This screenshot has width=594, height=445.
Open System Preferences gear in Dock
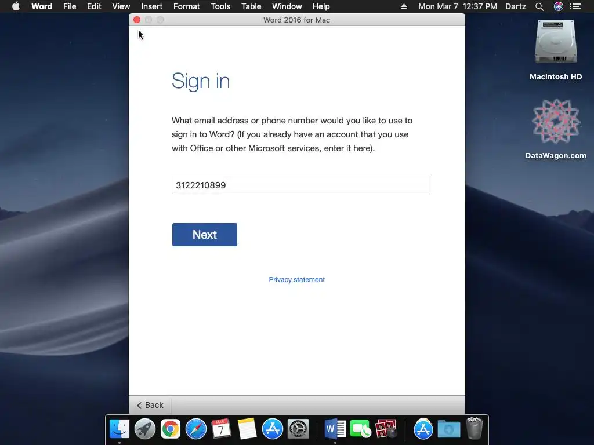[x=298, y=429]
